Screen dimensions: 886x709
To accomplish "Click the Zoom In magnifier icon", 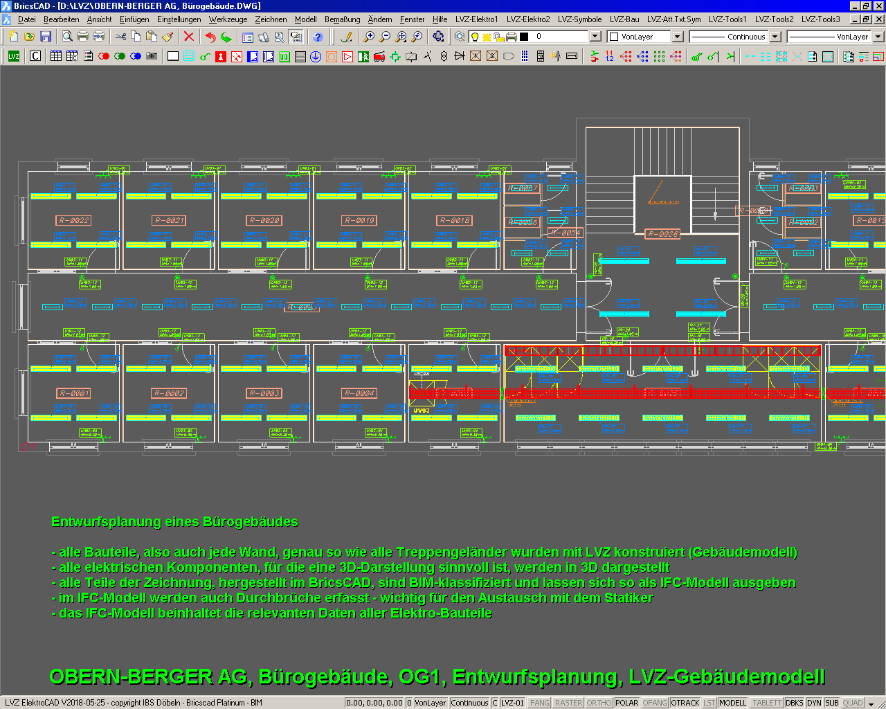I will pos(370,37).
